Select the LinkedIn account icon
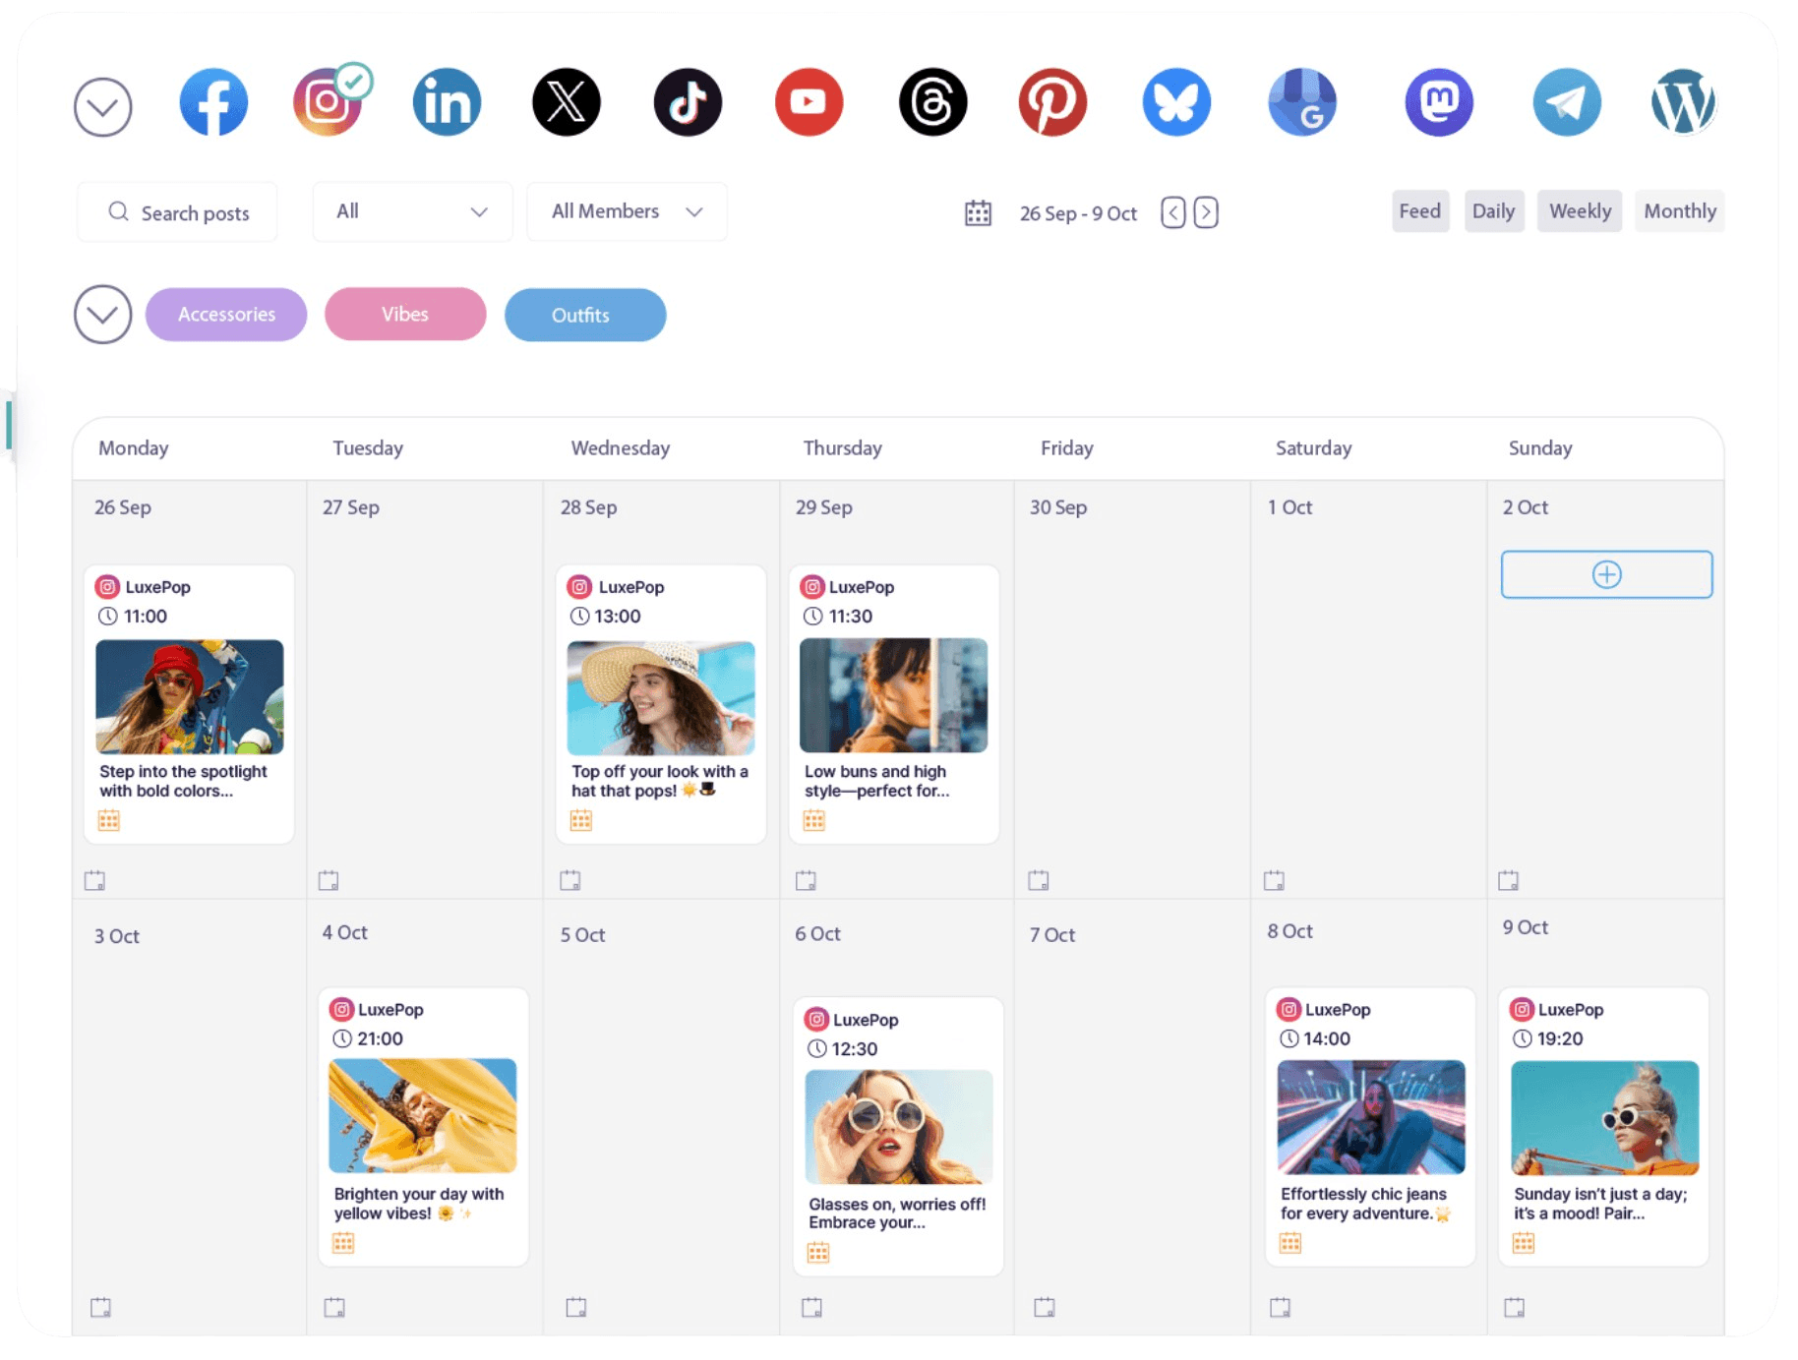 pyautogui.click(x=447, y=102)
